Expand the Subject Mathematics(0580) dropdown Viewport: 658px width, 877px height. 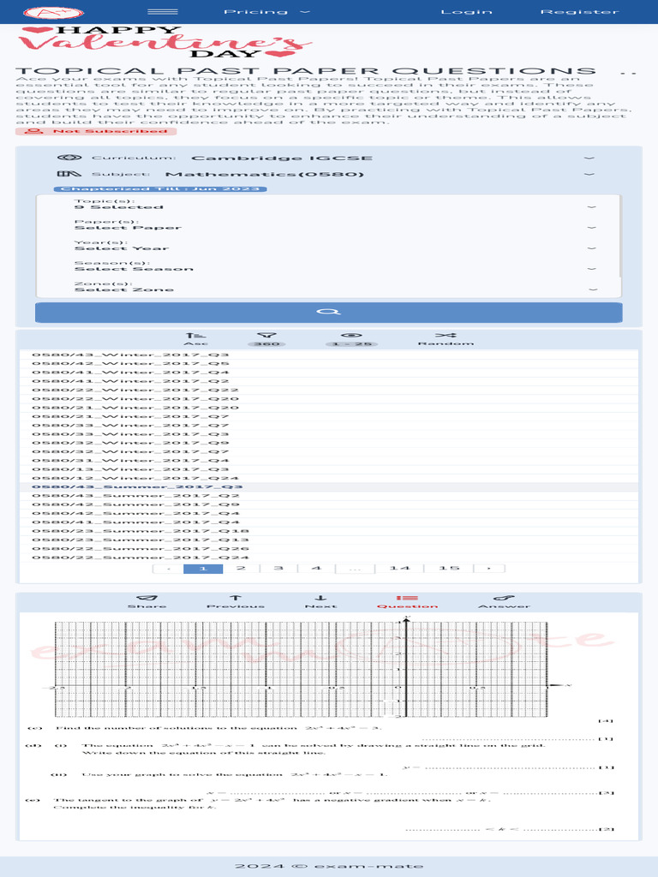tap(328, 174)
